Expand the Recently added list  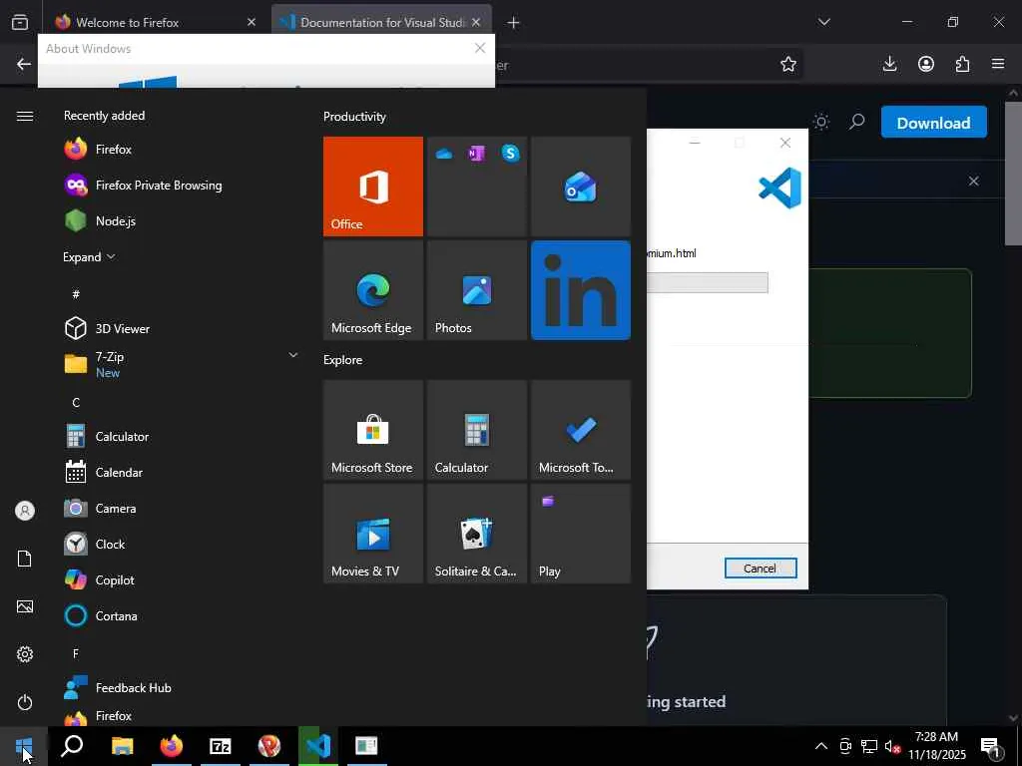89,256
